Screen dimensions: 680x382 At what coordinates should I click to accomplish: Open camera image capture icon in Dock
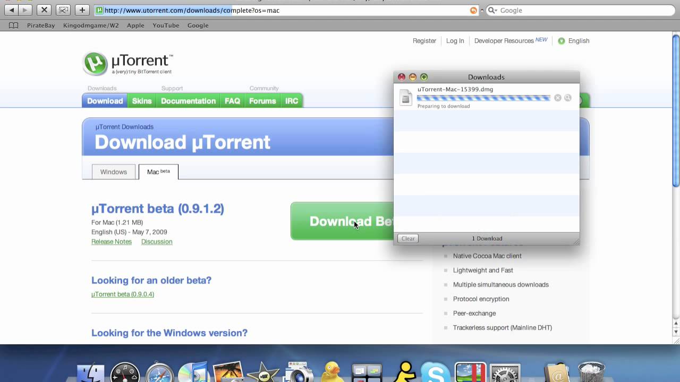(x=299, y=372)
